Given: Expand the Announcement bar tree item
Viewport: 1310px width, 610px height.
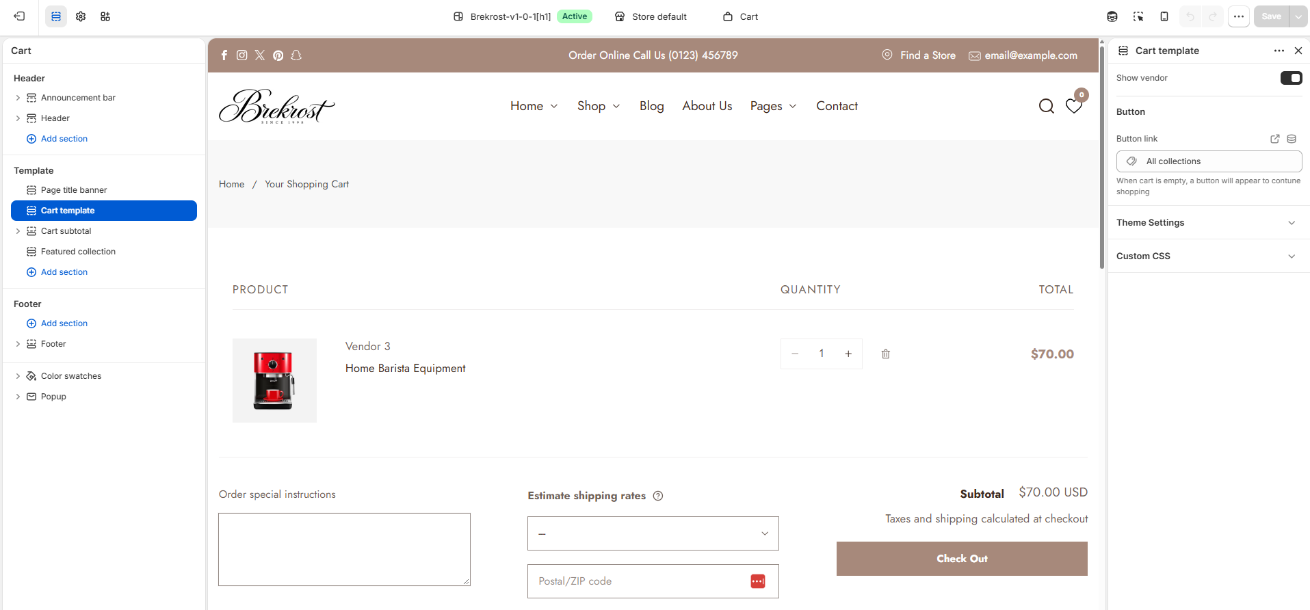Looking at the screenshot, I should tap(18, 98).
